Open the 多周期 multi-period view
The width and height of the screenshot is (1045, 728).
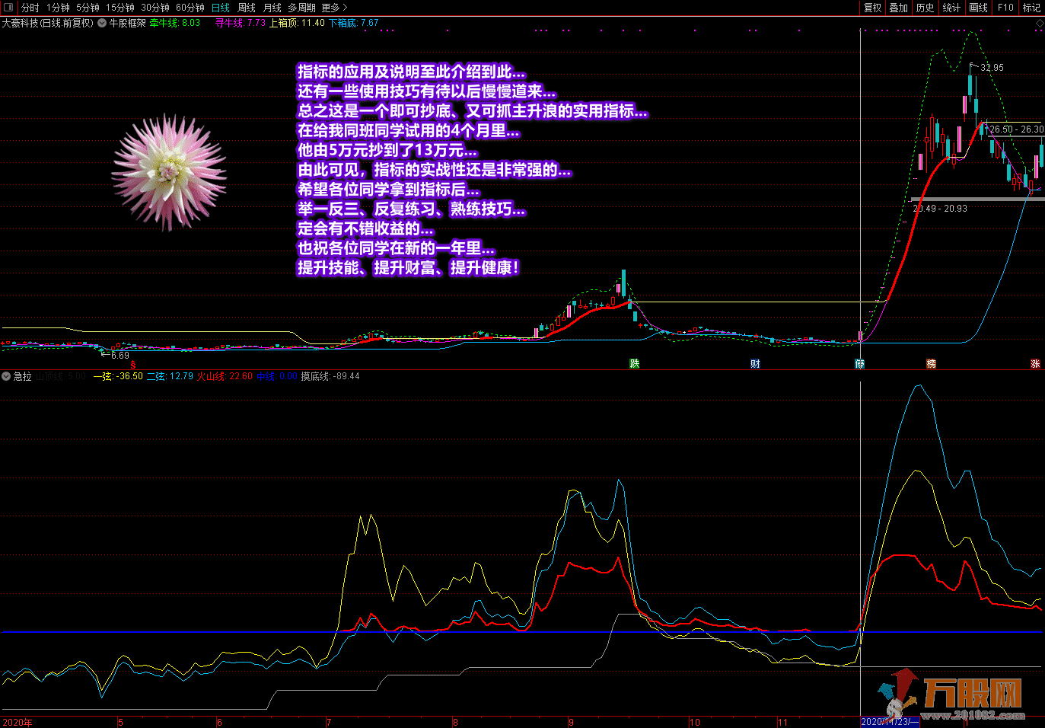301,8
